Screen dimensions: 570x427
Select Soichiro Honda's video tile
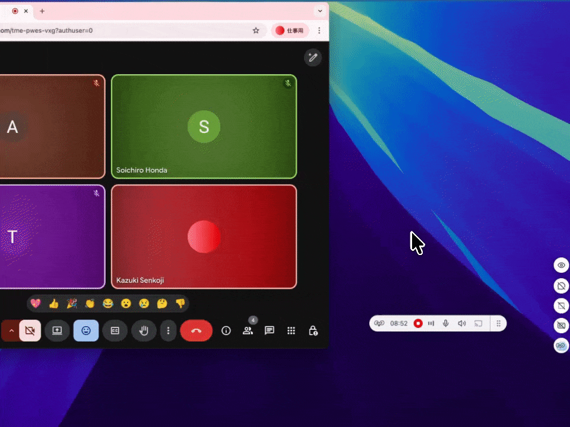tap(204, 126)
